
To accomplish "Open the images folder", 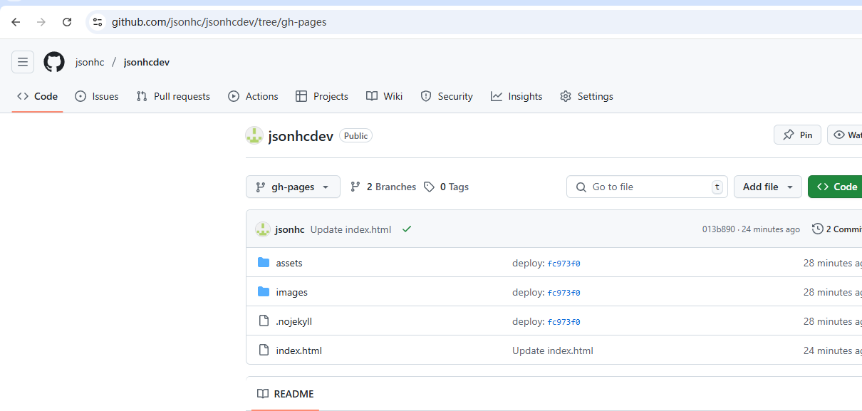I will [292, 292].
